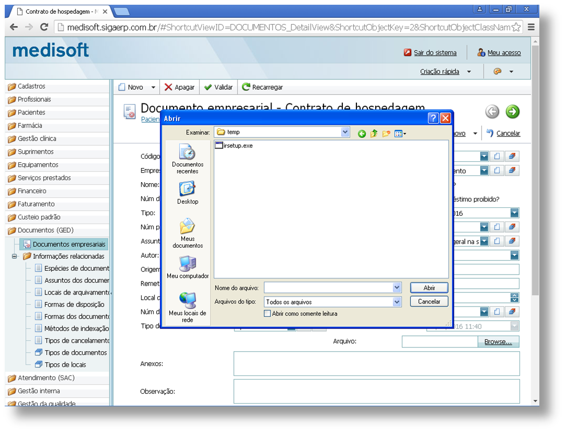
Task: Click Nome do arquivo input field
Action: click(x=328, y=288)
